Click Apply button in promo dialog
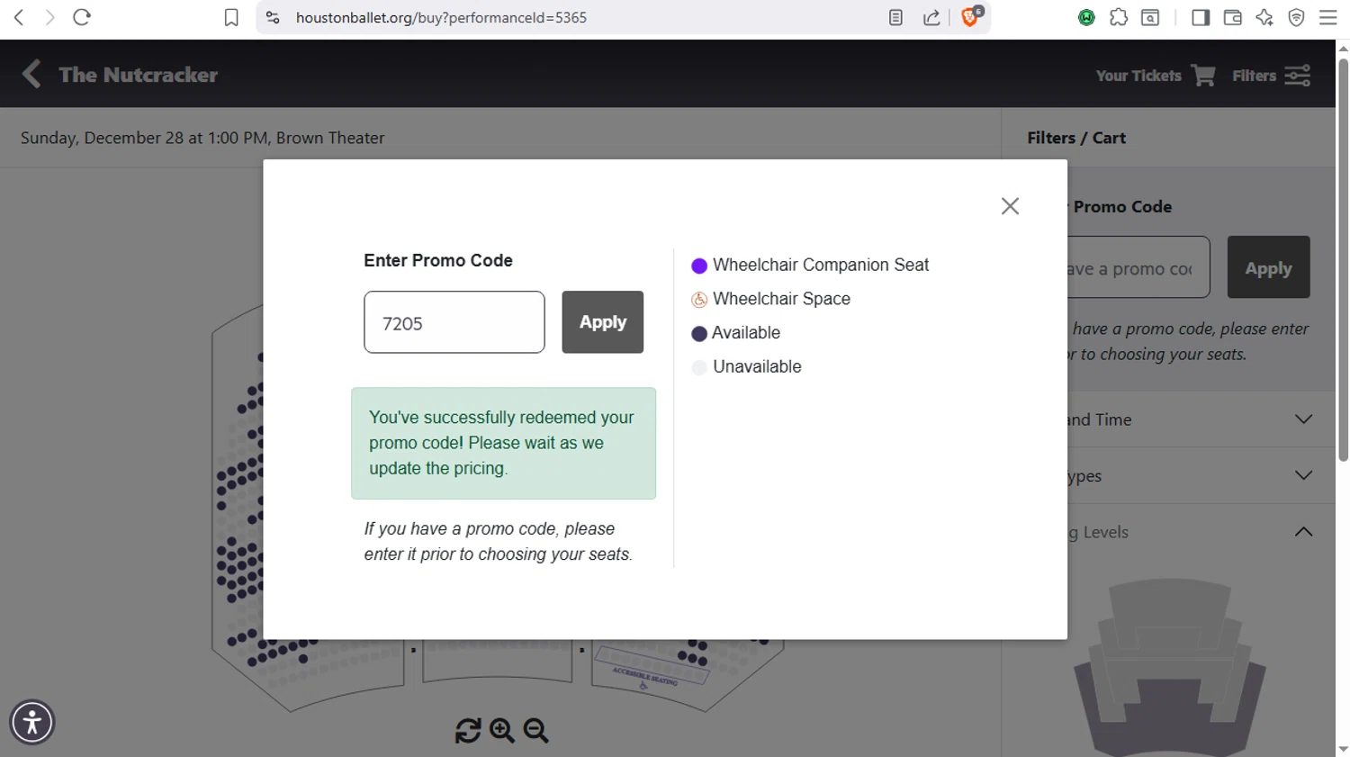Viewport: 1350px width, 757px height. [x=602, y=322]
